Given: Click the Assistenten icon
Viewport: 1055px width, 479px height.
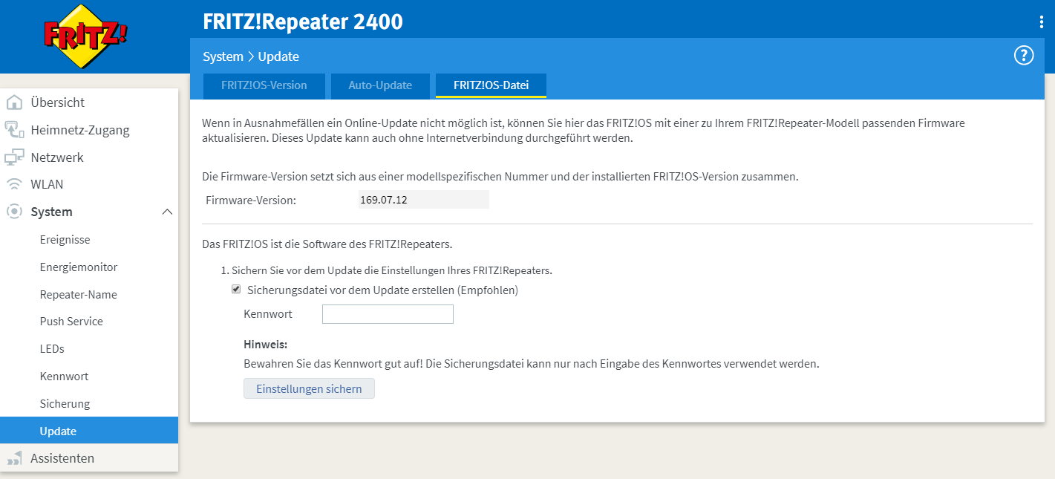Looking at the screenshot, I should click(14, 458).
